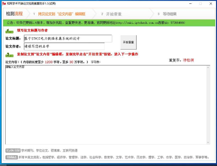217x166 pixels.
Task: Click the 字符数 character count label
Action: click(95, 62)
